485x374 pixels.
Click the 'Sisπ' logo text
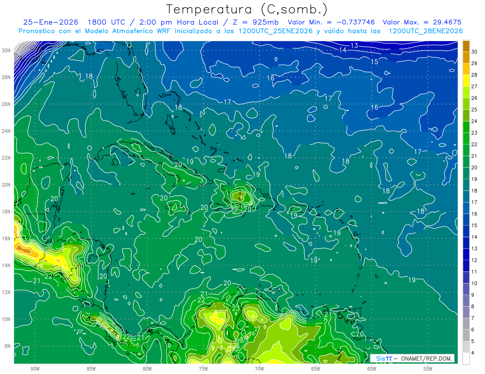tap(384, 358)
